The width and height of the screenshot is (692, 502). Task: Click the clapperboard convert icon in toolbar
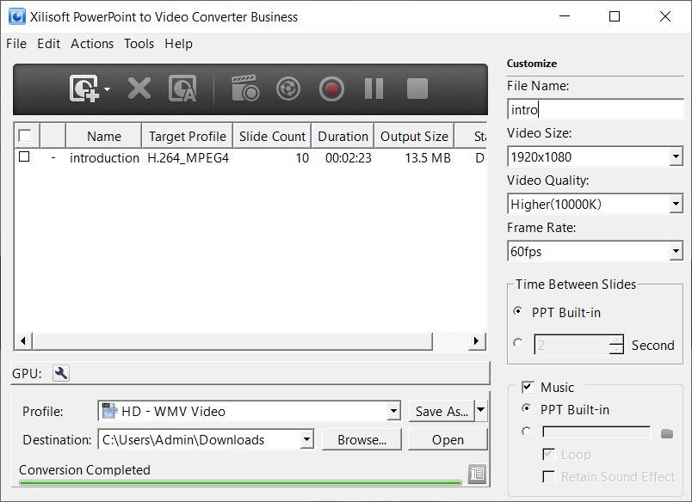pos(244,89)
